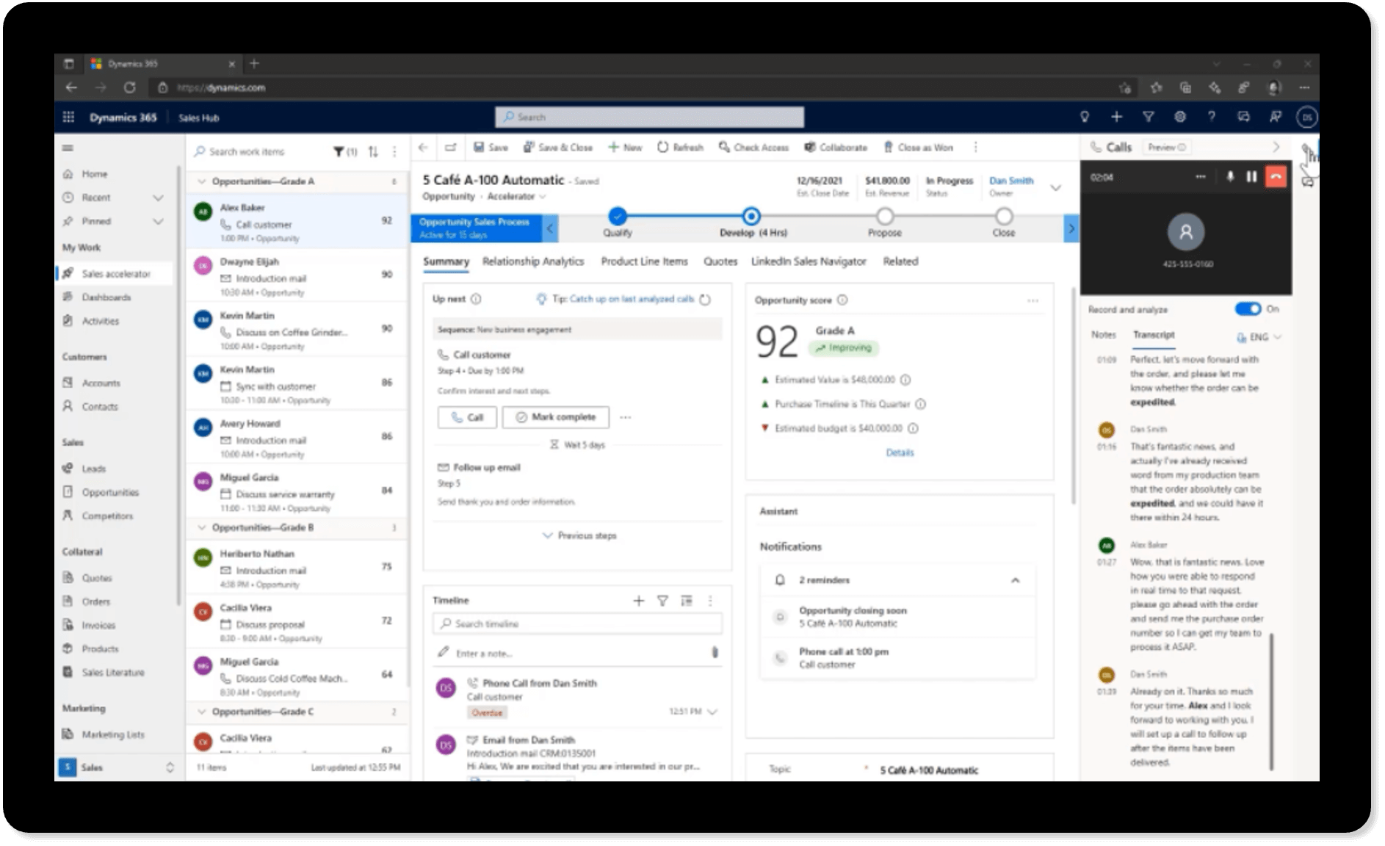Switch to Relationship Analytics tab
Viewport: 1385px width, 846px height.
pyautogui.click(x=532, y=261)
